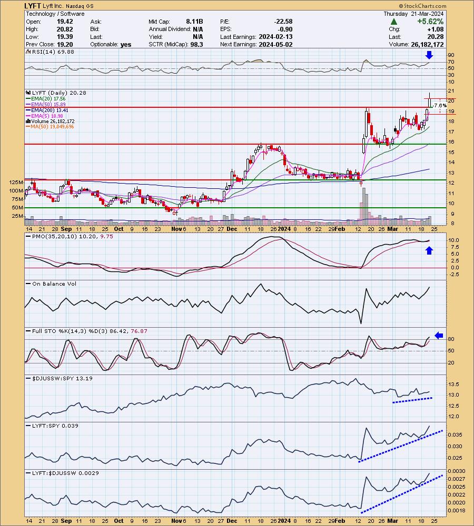Click the RSI(14) 69.88 indicator label
The width and height of the screenshot is (474, 526).
[50, 52]
